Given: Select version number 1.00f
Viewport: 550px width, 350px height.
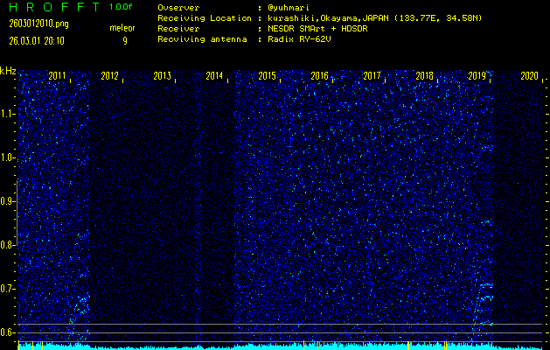Looking at the screenshot, I should tap(121, 7).
